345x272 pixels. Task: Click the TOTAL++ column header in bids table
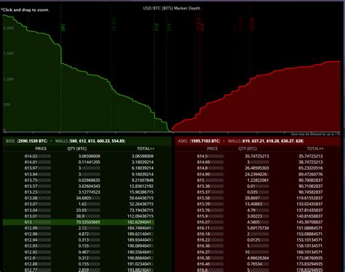pos(146,149)
